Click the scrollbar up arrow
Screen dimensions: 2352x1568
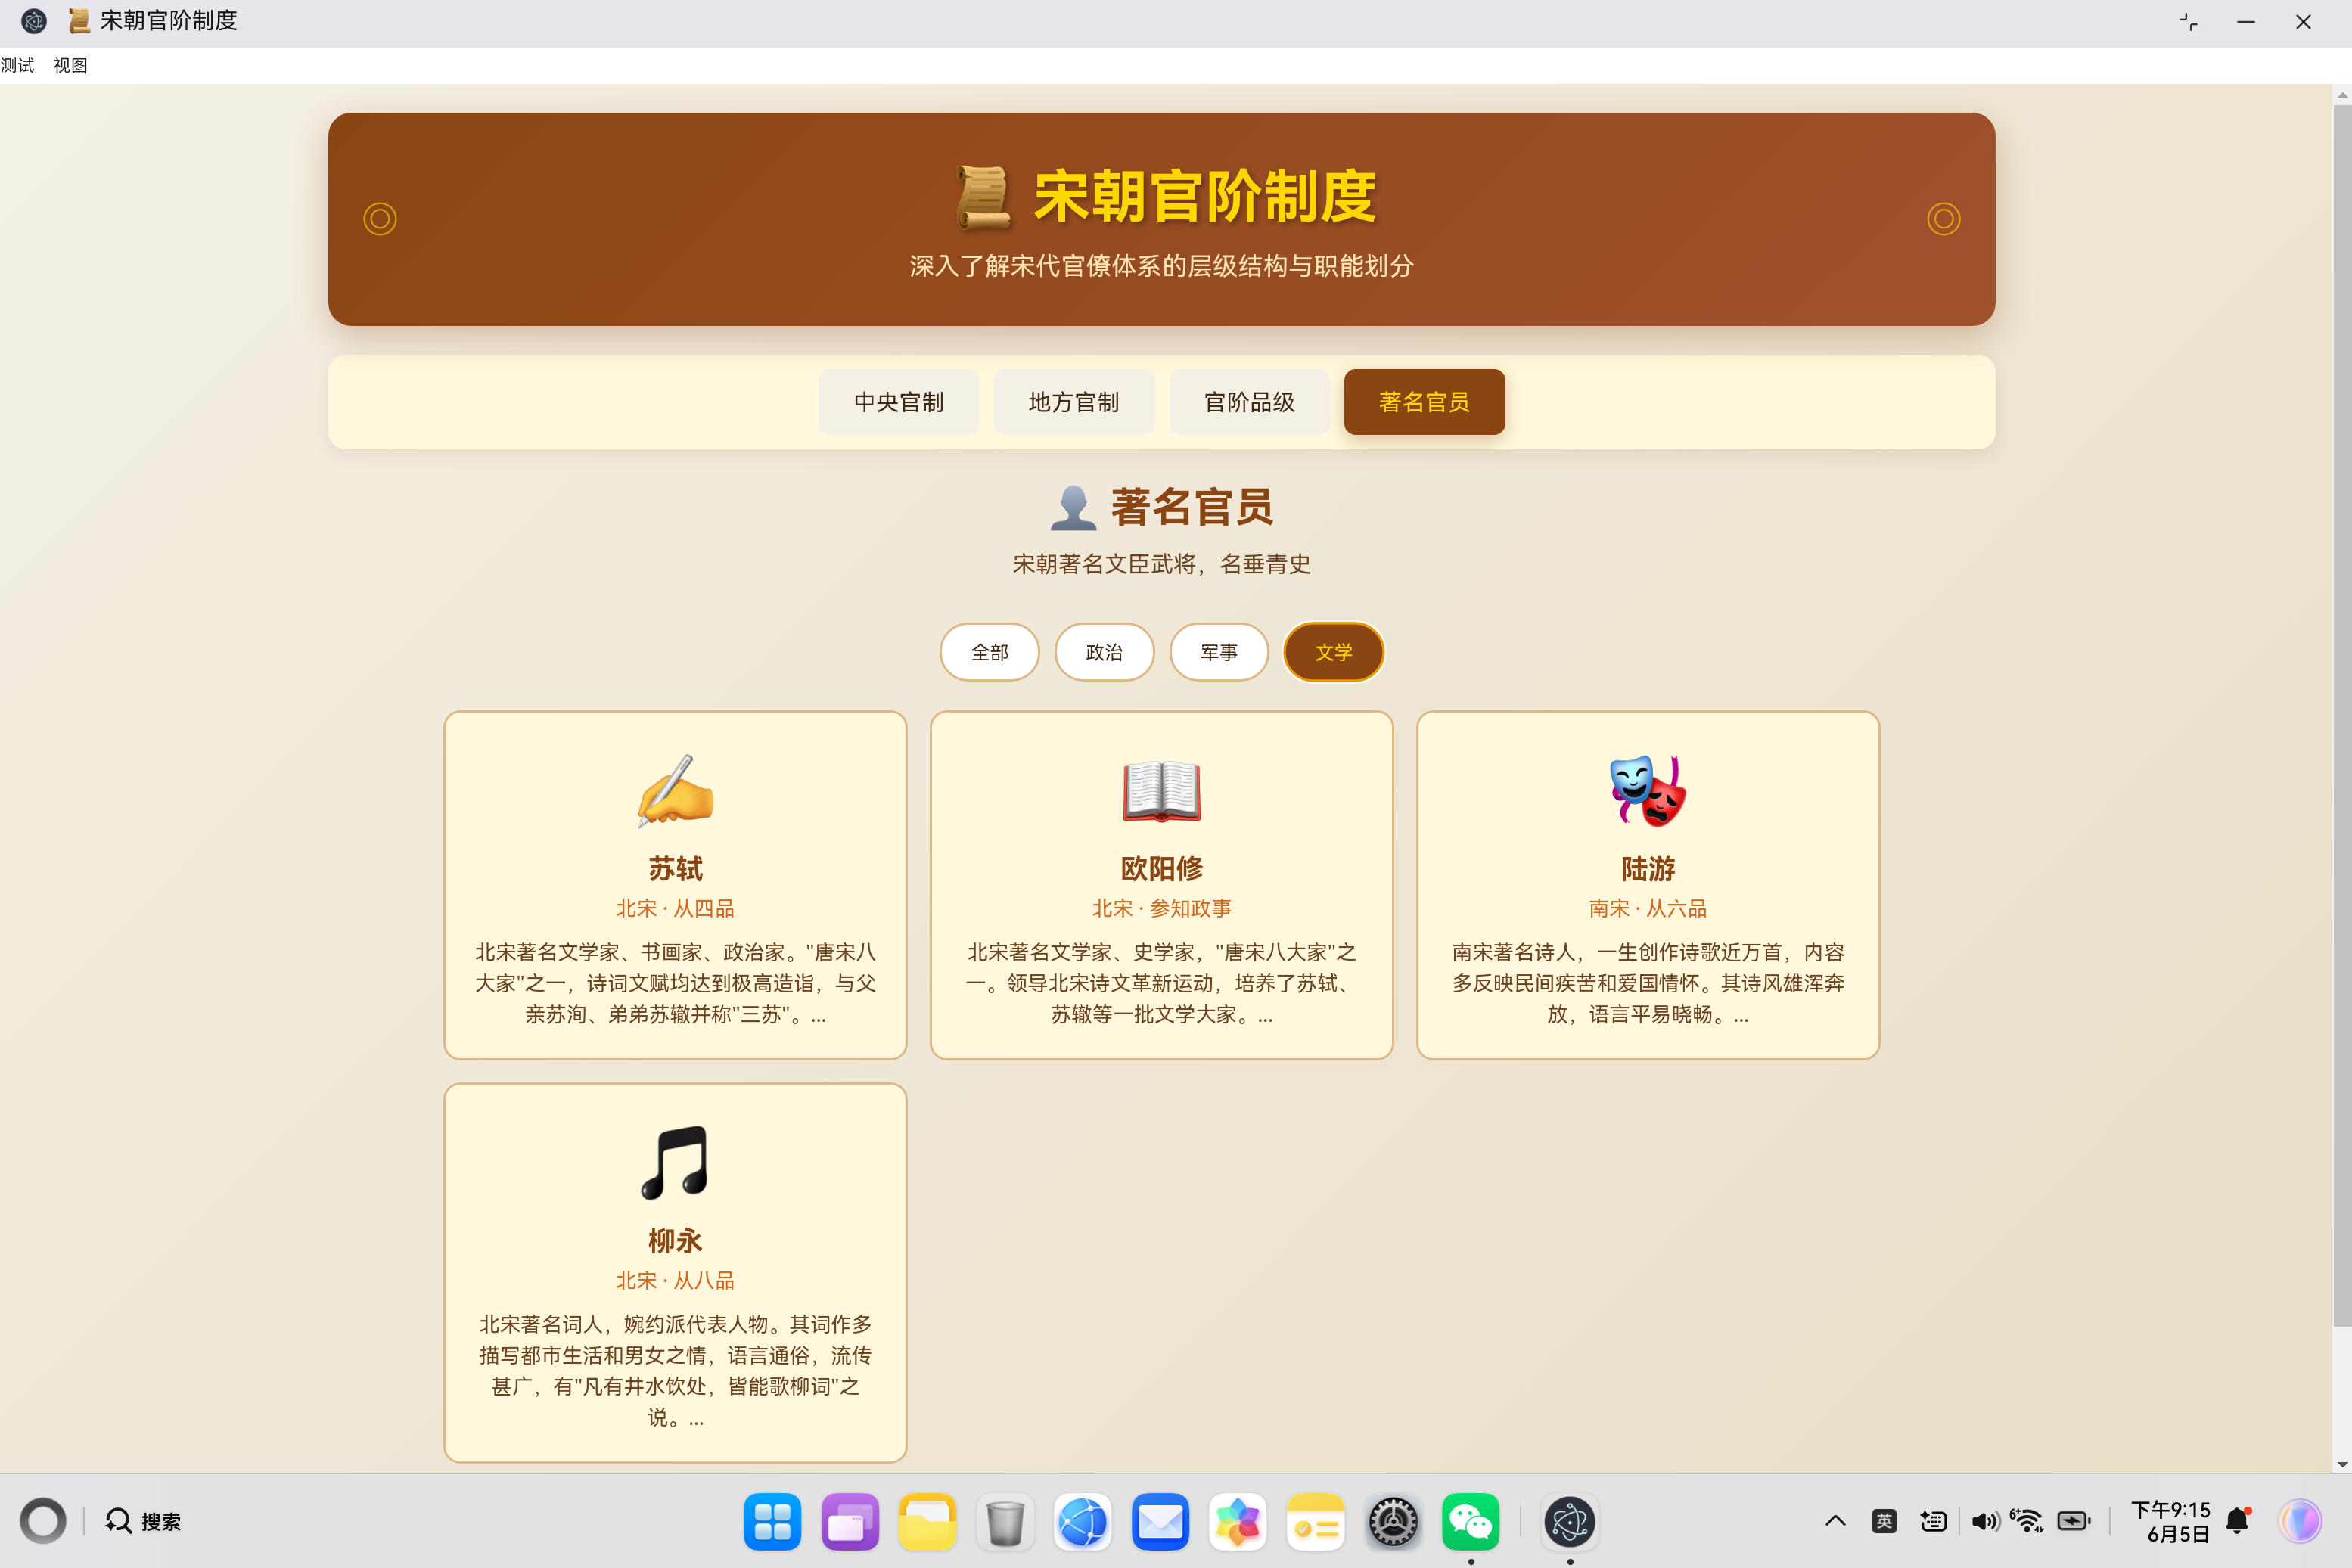[2342, 95]
